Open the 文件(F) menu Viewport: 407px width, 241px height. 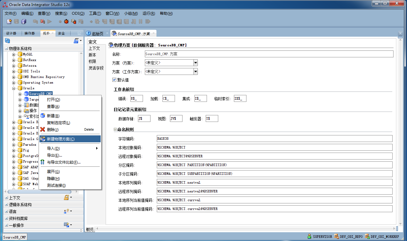coord(10,13)
